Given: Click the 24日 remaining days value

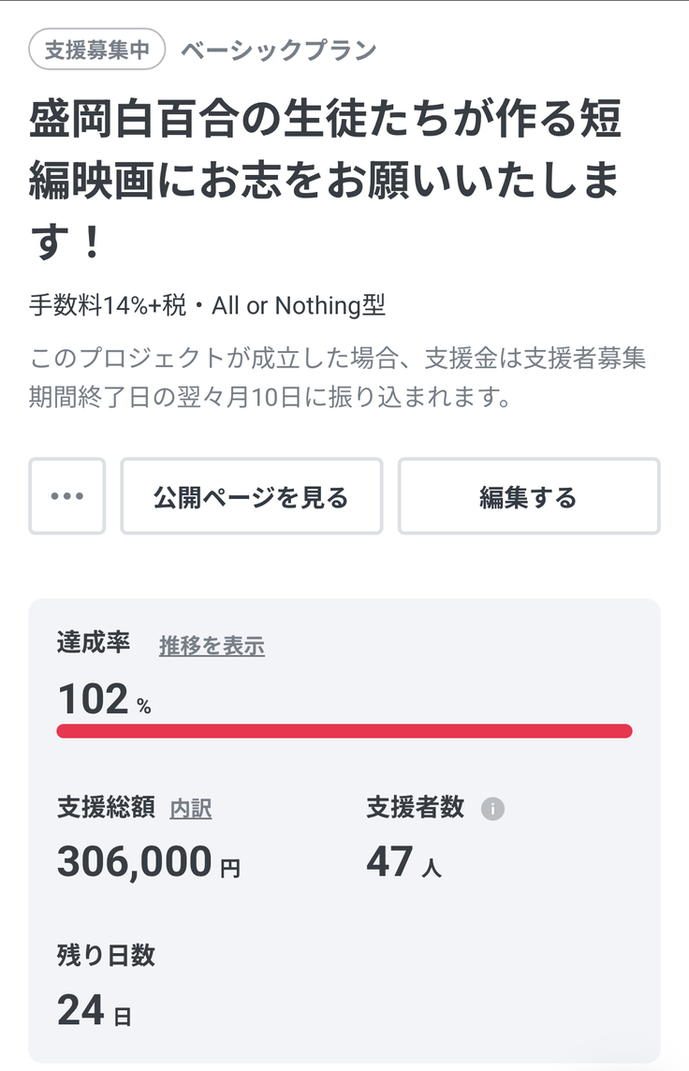Looking at the screenshot, I should (x=94, y=1010).
